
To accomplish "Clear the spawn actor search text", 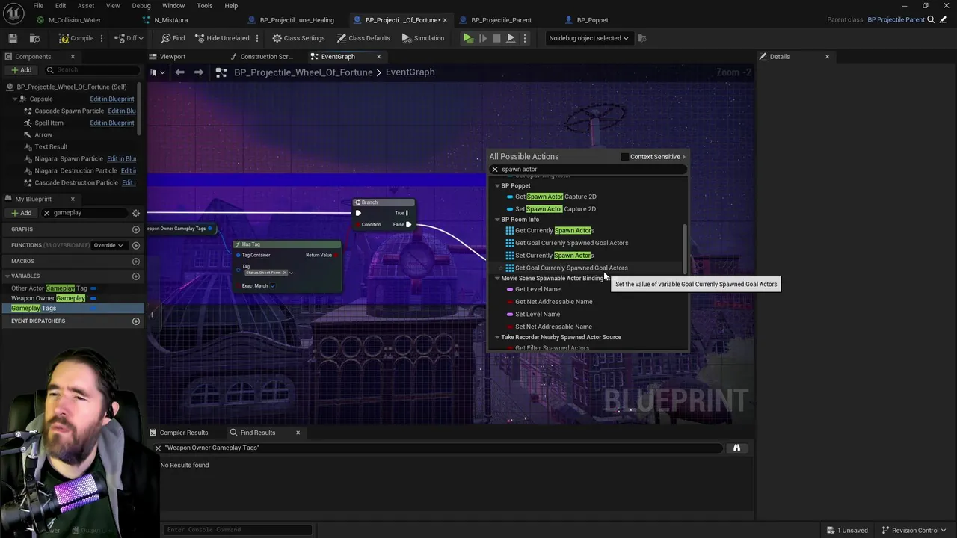I will pyautogui.click(x=495, y=170).
